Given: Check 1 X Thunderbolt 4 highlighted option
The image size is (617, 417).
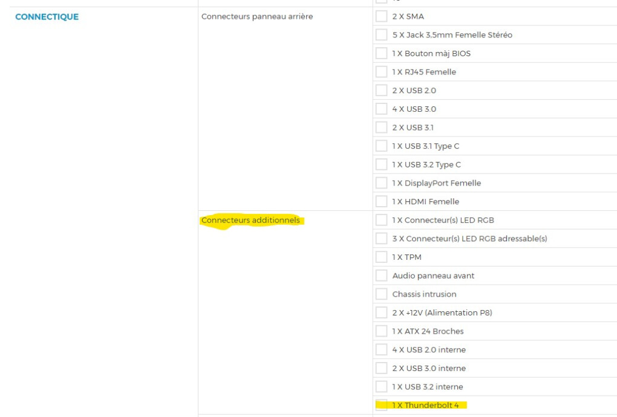Looking at the screenshot, I should 381,405.
